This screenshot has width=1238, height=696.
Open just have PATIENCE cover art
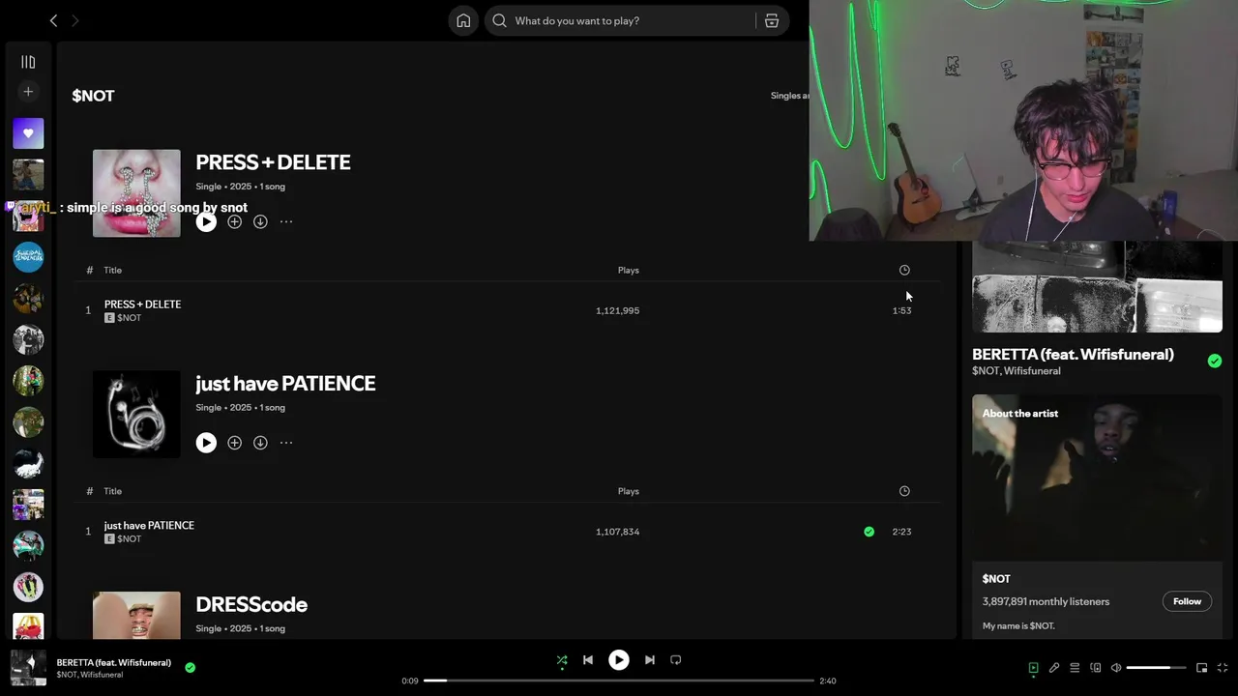point(136,415)
